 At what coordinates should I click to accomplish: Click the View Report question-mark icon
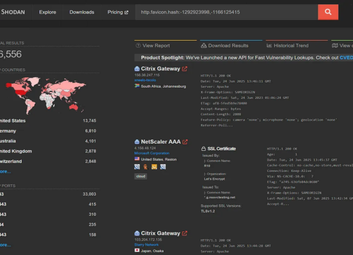click(138, 45)
